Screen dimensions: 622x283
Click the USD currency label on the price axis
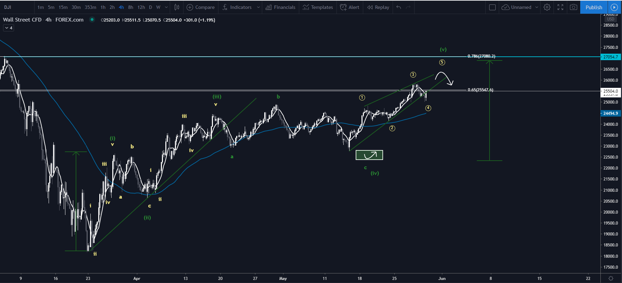coord(611,19)
